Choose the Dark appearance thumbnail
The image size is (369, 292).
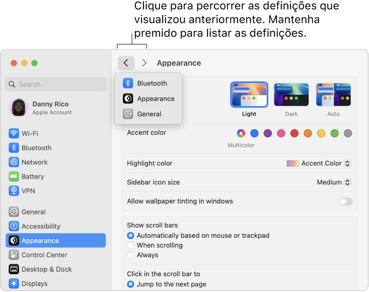pyautogui.click(x=291, y=94)
